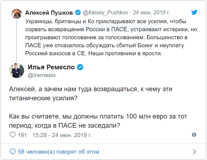Click the 191 likes count
Viewport: 207px width, 160px height.
click(22, 135)
